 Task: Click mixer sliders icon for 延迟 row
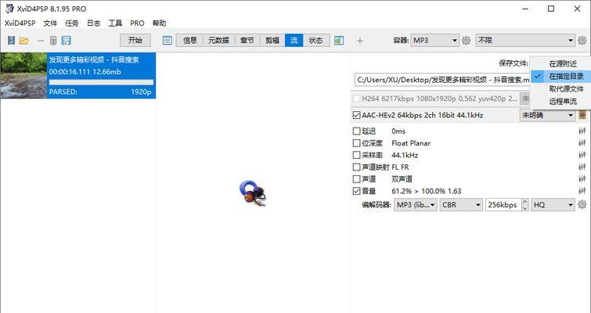(582, 131)
